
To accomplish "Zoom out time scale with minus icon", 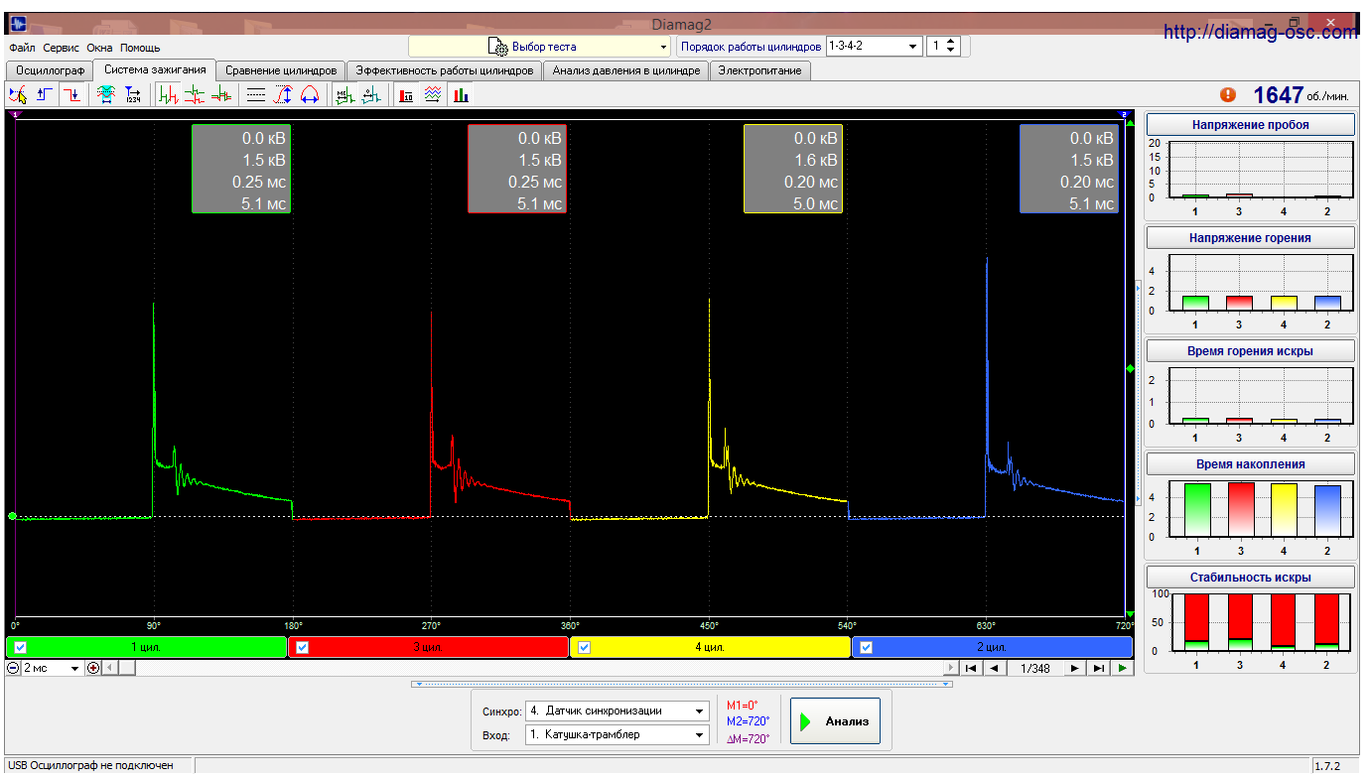I will tap(13, 668).
